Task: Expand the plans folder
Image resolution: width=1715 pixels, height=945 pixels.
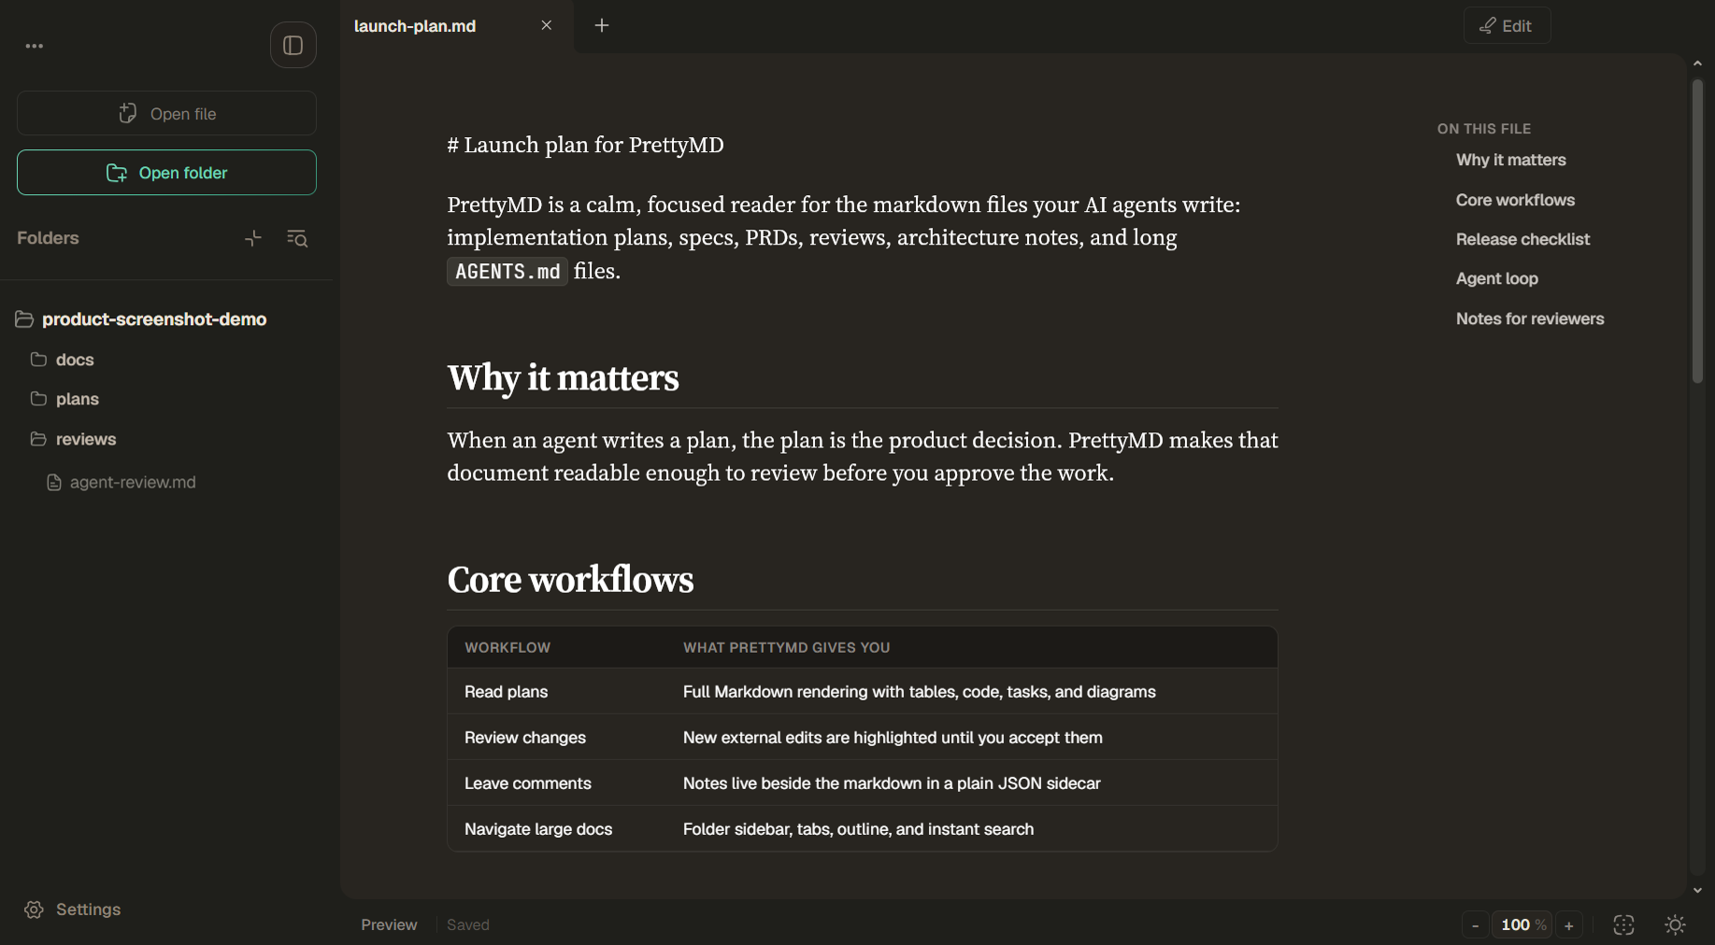Action: [64, 399]
